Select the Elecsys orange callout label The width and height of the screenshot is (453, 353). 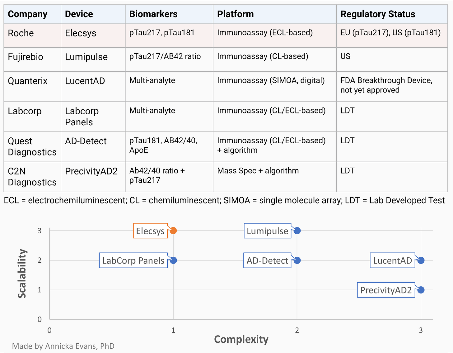point(151,231)
